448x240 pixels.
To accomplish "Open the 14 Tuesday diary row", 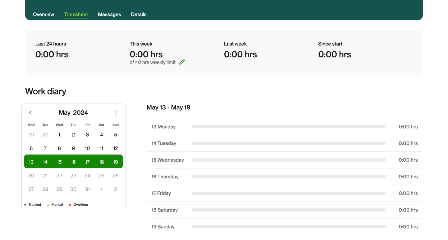I will click(x=285, y=143).
